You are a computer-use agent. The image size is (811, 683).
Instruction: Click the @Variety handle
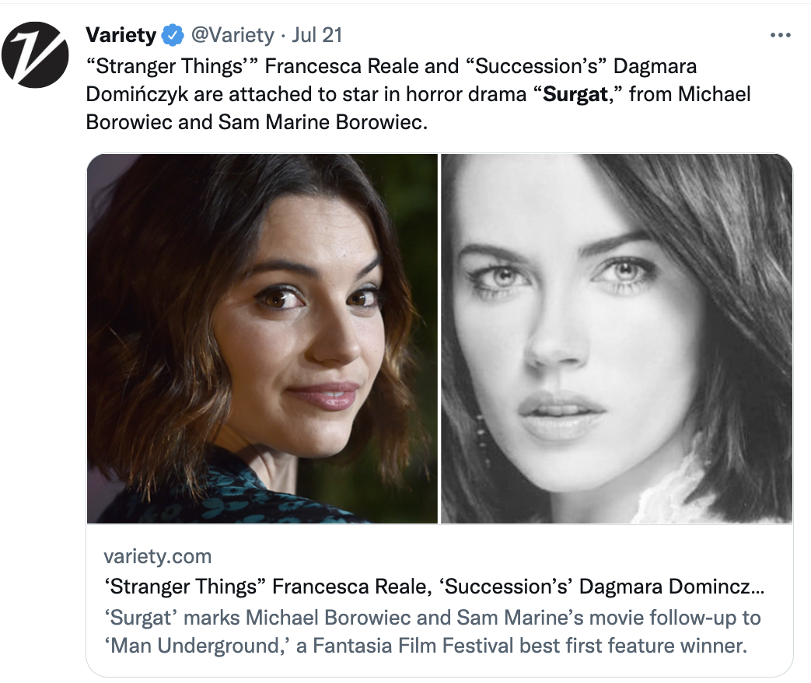232,36
